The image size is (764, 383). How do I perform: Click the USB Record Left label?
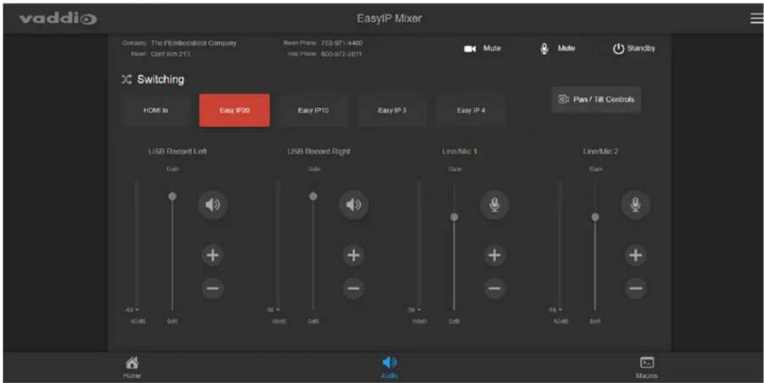(x=177, y=152)
